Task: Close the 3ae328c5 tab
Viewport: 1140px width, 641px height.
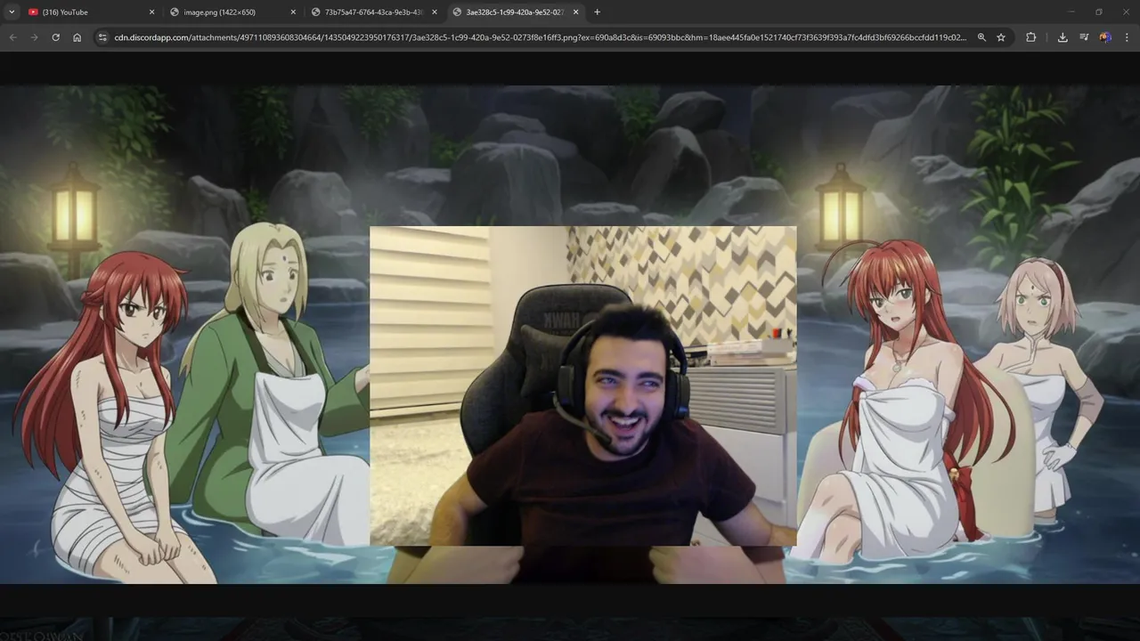Action: click(x=575, y=12)
